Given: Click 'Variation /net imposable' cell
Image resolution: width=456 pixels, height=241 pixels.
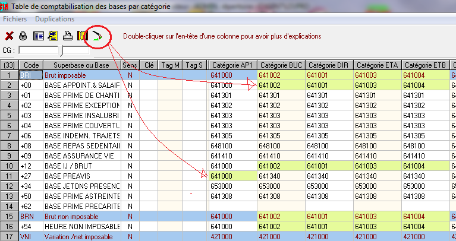Looking at the screenshot, I should click(81, 237).
